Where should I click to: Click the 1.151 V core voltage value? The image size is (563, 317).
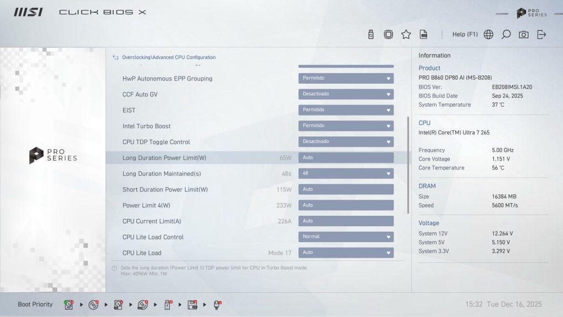(501, 159)
